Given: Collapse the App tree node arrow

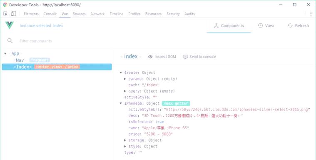Looking at the screenshot, I should (5, 53).
